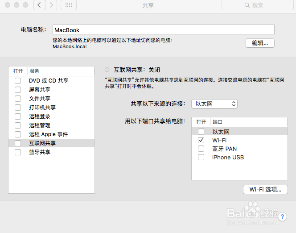Image resolution: width=296 pixels, height=233 pixels.
Task: Enable 屏幕共享 checkbox
Action: 18,90
